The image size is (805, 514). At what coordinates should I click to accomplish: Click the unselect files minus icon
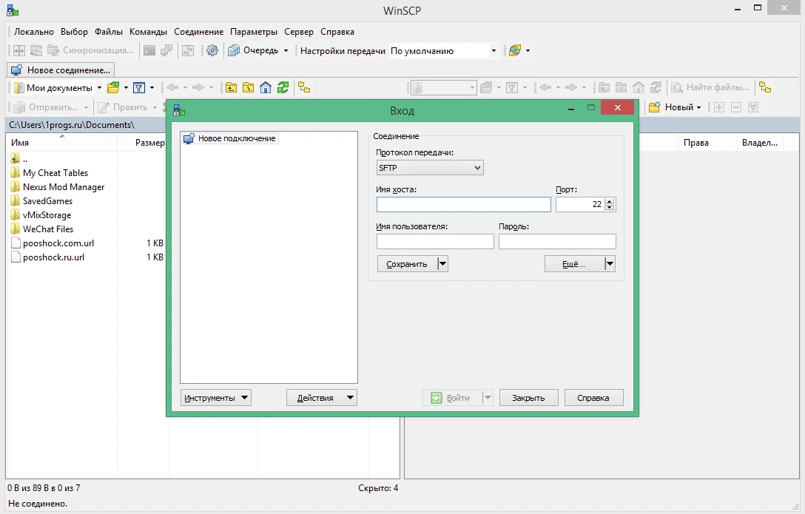pos(736,107)
